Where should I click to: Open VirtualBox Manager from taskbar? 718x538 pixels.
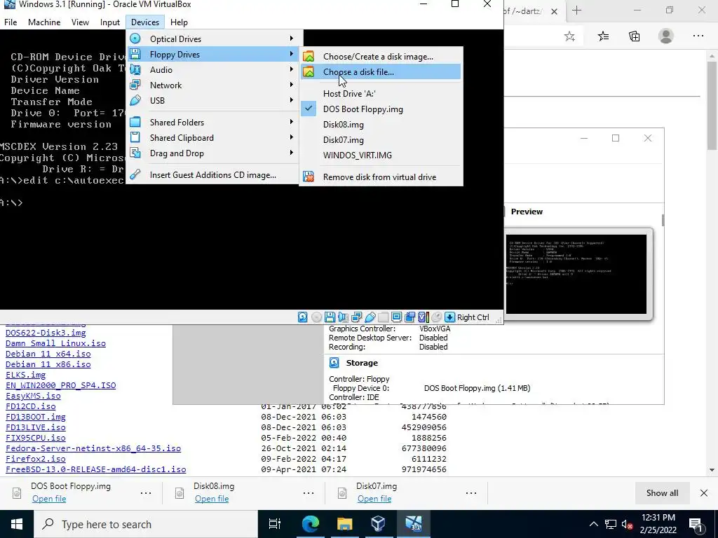point(378,524)
